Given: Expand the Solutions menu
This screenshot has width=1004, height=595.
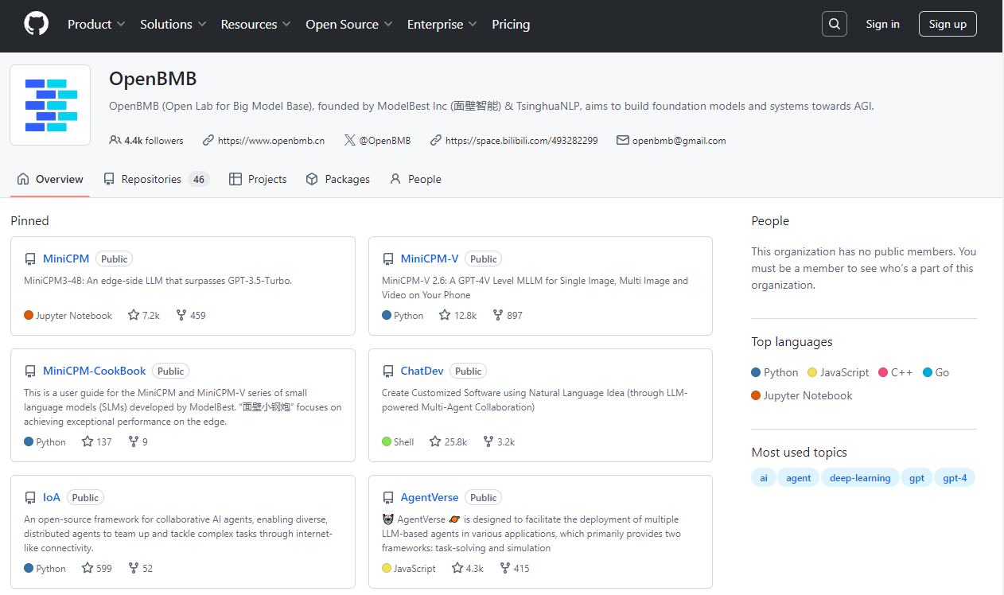Looking at the screenshot, I should tap(173, 24).
